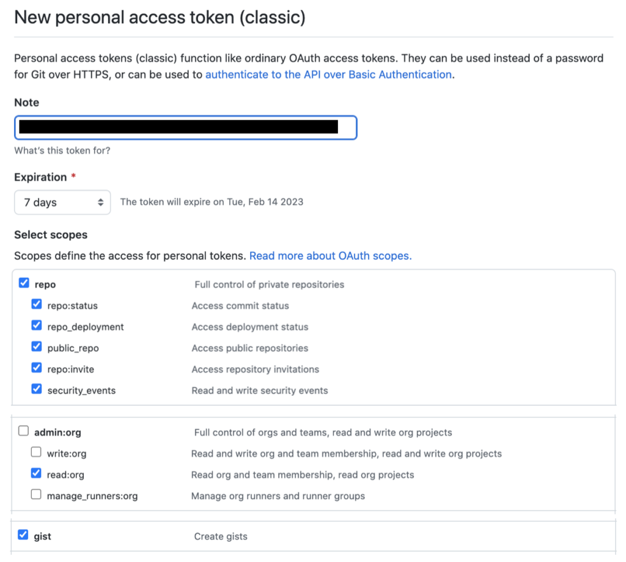
Task: Uncheck the repo scope checkbox
Action: click(x=24, y=283)
